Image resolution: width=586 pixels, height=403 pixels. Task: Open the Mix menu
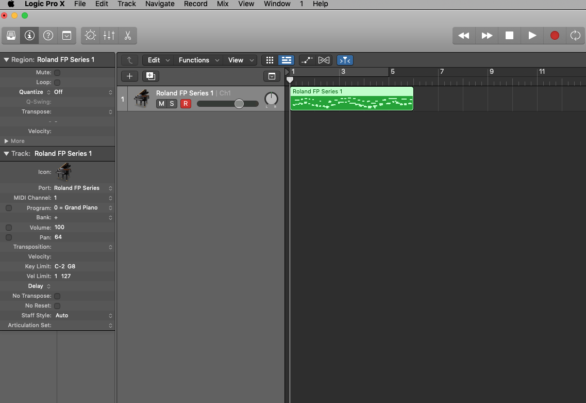223,4
